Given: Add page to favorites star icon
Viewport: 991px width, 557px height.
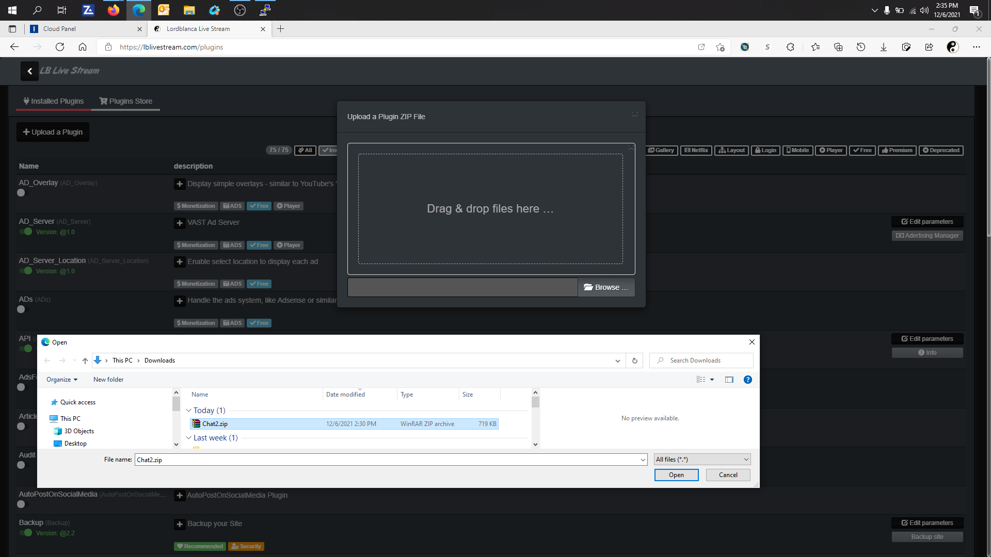Looking at the screenshot, I should (721, 47).
